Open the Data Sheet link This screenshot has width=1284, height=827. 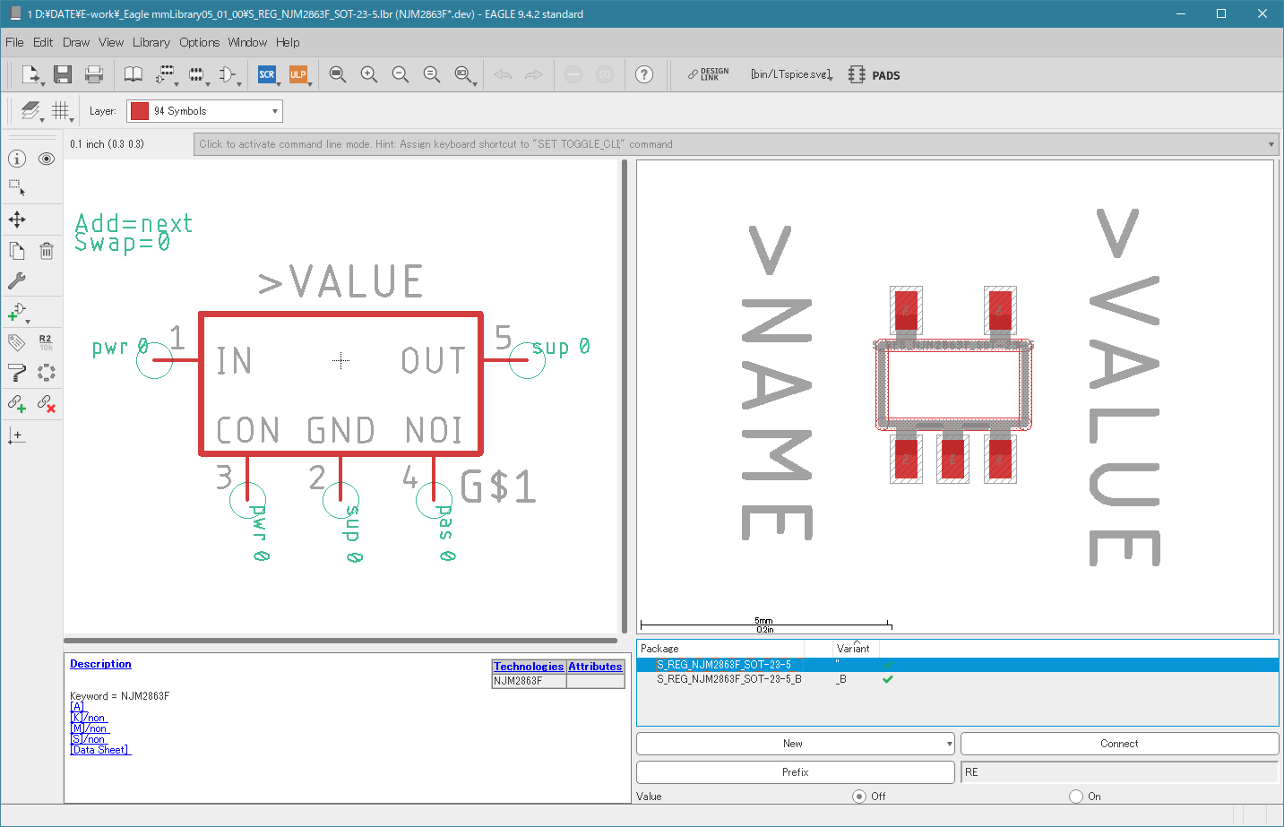[100, 750]
